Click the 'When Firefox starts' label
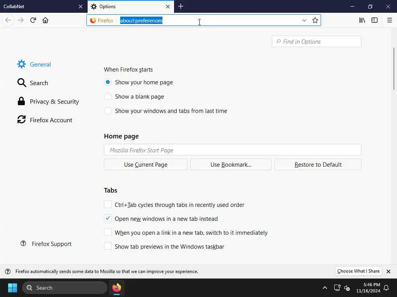The height and width of the screenshot is (297, 397). [128, 70]
